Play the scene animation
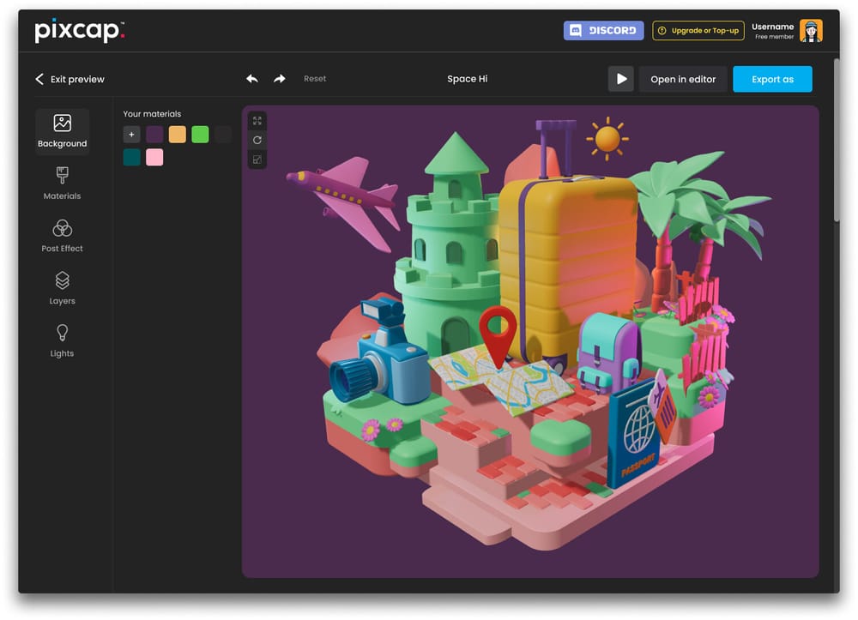The image size is (858, 620). 620,79
